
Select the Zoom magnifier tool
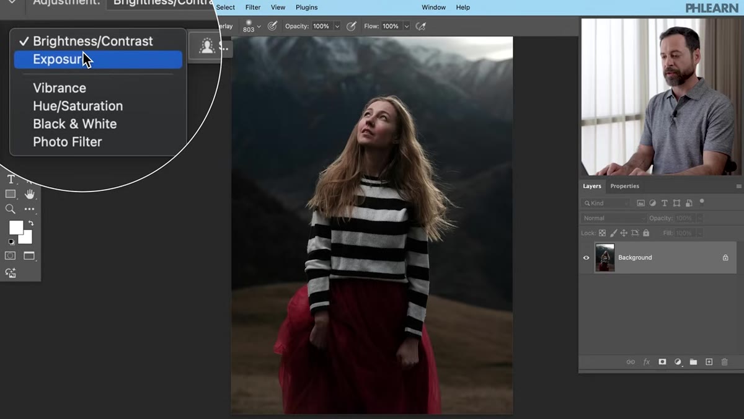(x=11, y=209)
